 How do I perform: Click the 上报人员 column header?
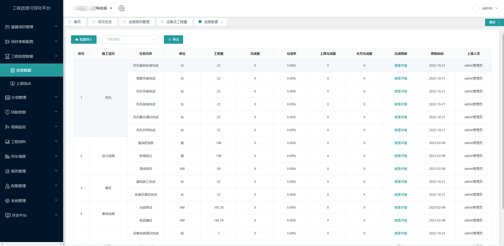(473, 54)
